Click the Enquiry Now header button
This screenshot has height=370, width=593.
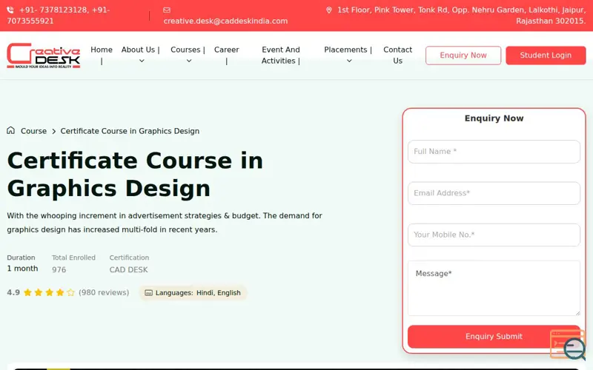(x=463, y=55)
